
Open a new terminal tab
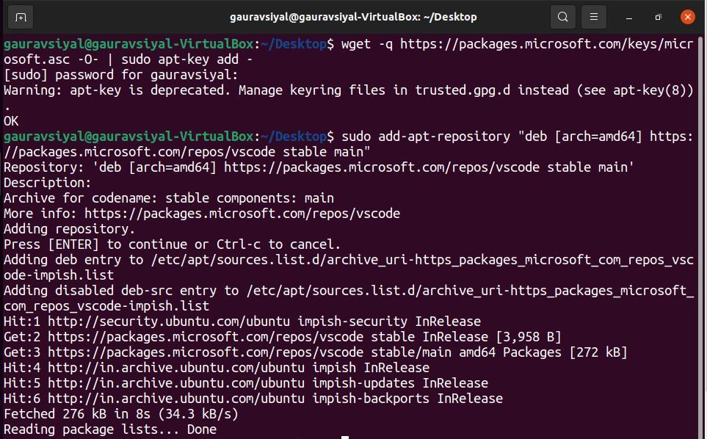21,17
